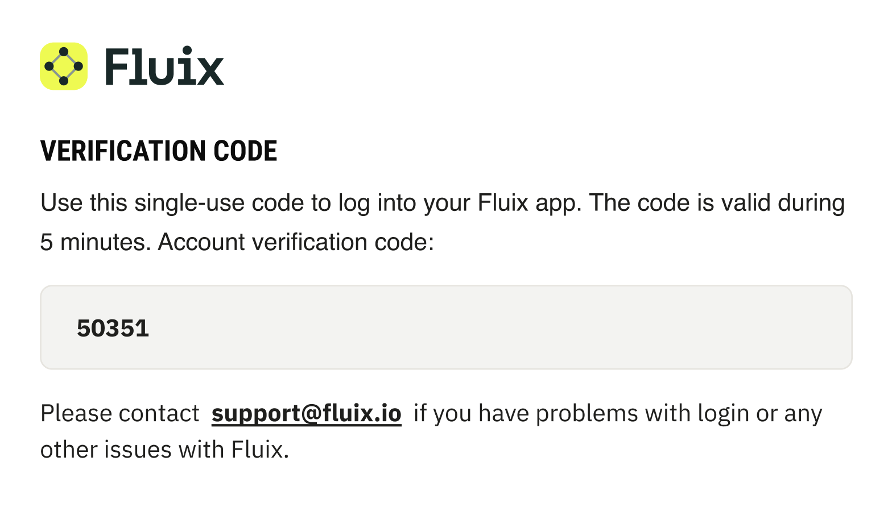Click the word CODE in the bold heading
Viewport: 892px width, 507px height.
coord(245,151)
